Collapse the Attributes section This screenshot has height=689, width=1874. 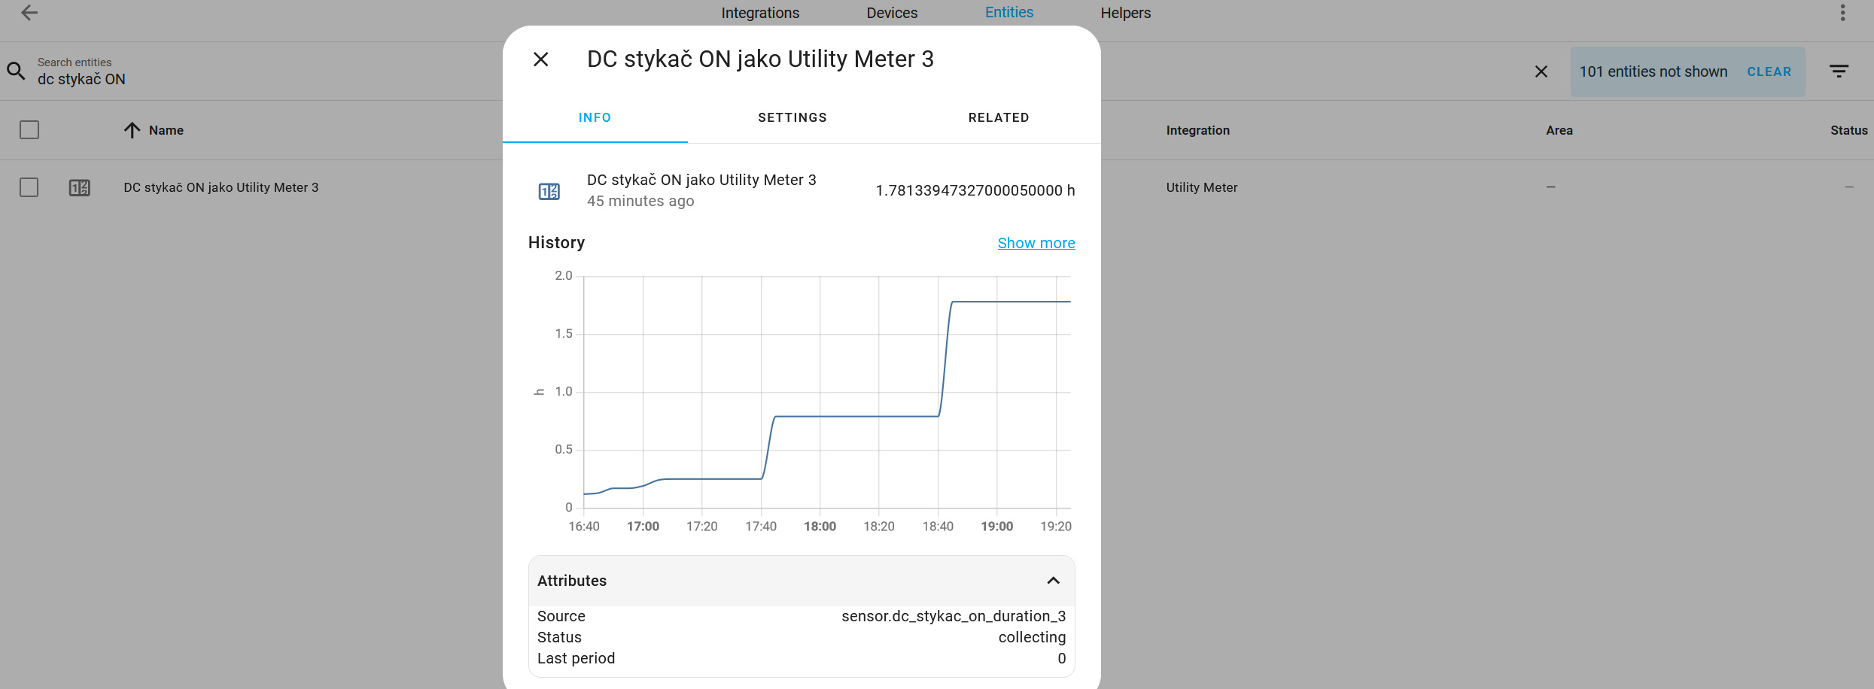(1053, 581)
